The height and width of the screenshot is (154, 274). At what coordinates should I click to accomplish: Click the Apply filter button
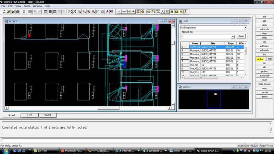point(241,36)
